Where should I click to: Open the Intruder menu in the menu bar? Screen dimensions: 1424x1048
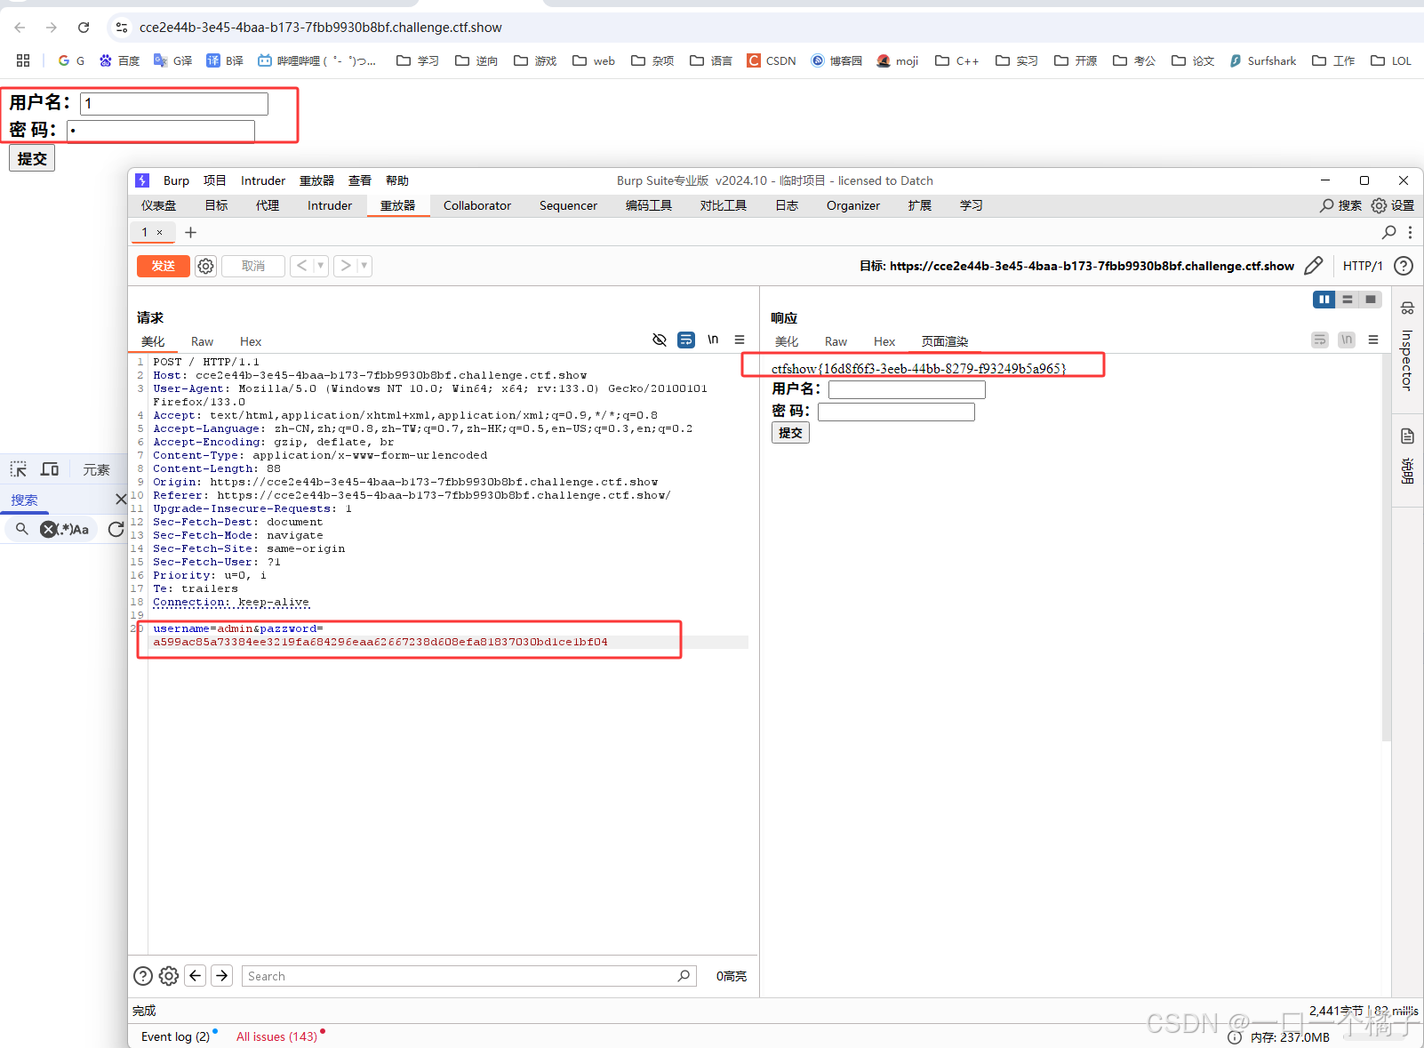click(263, 180)
